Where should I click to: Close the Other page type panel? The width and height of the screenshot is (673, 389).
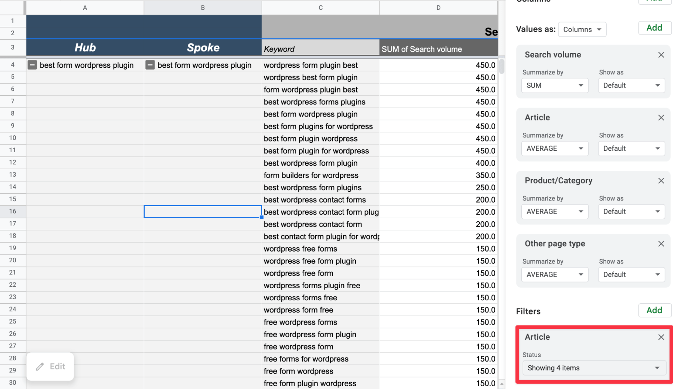click(661, 243)
